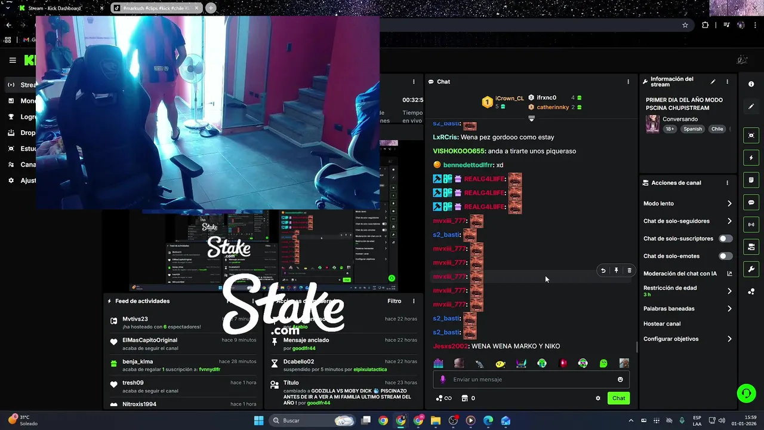
Task: Click the screen-capture icon in right sidebar
Action: pos(751,136)
